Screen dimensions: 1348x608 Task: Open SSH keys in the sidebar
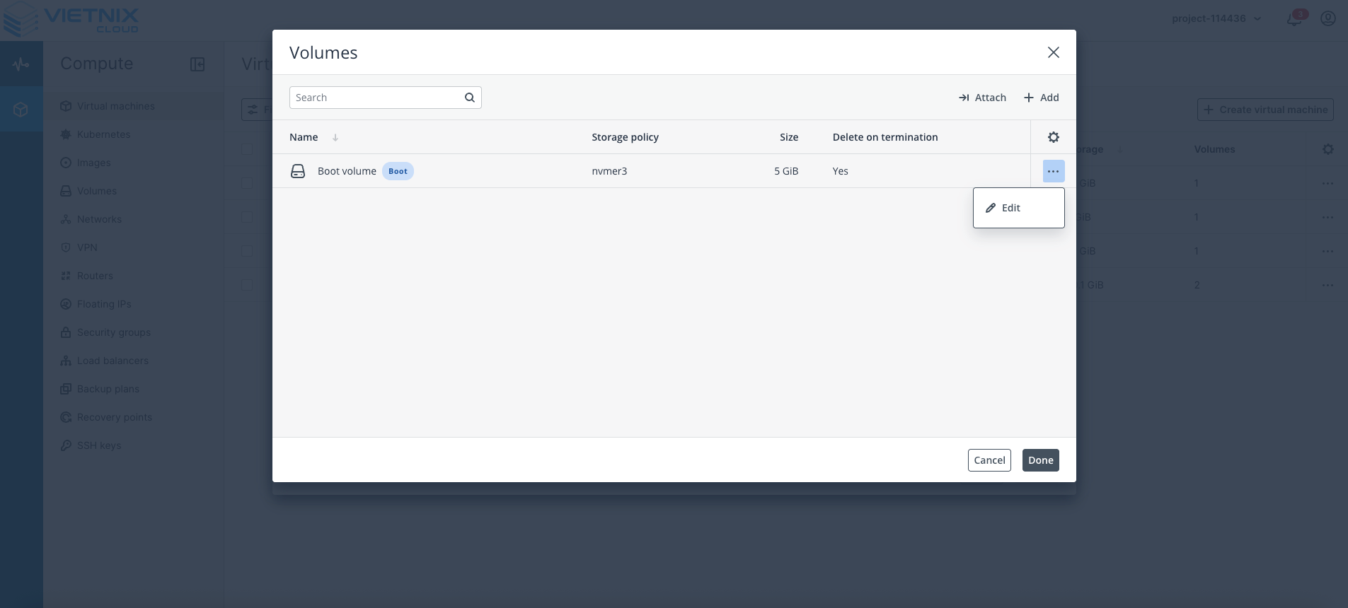coord(133,445)
